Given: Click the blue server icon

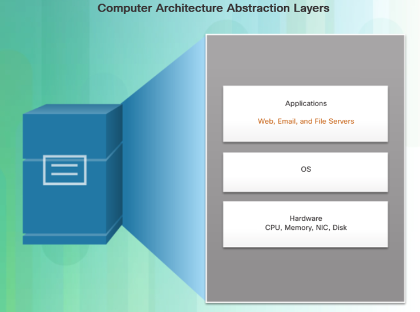Looking at the screenshot, I should click(x=72, y=174).
